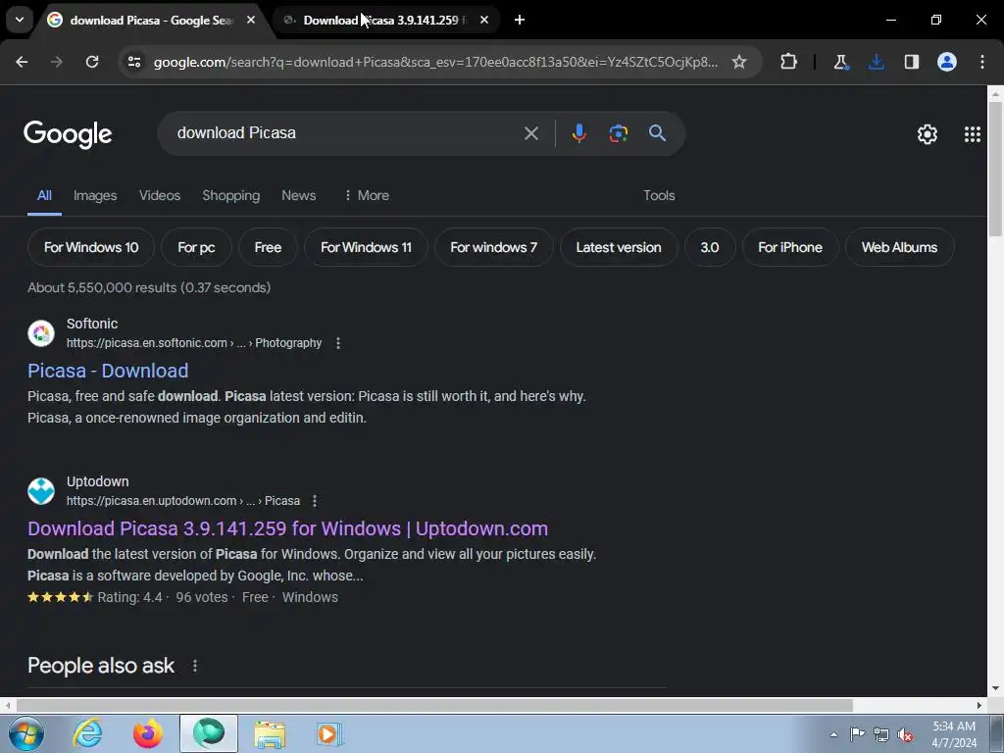Close the Google Search tab
Screen dimensions: 1004x753
pyautogui.click(x=251, y=20)
